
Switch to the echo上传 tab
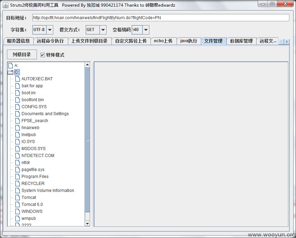click(163, 41)
